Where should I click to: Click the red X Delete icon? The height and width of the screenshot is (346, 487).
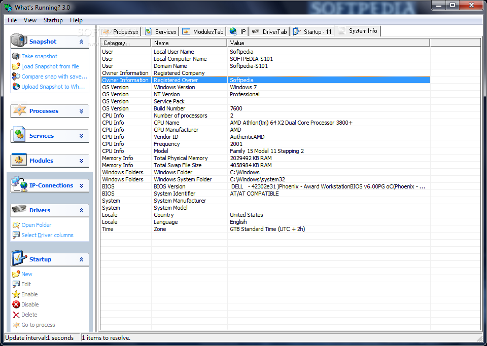[16, 315]
